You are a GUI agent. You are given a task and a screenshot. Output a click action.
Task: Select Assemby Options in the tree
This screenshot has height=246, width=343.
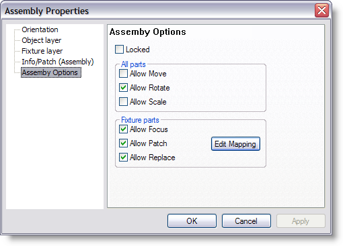coord(51,72)
